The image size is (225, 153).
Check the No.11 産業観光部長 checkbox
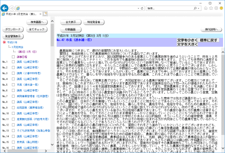coord(13,119)
